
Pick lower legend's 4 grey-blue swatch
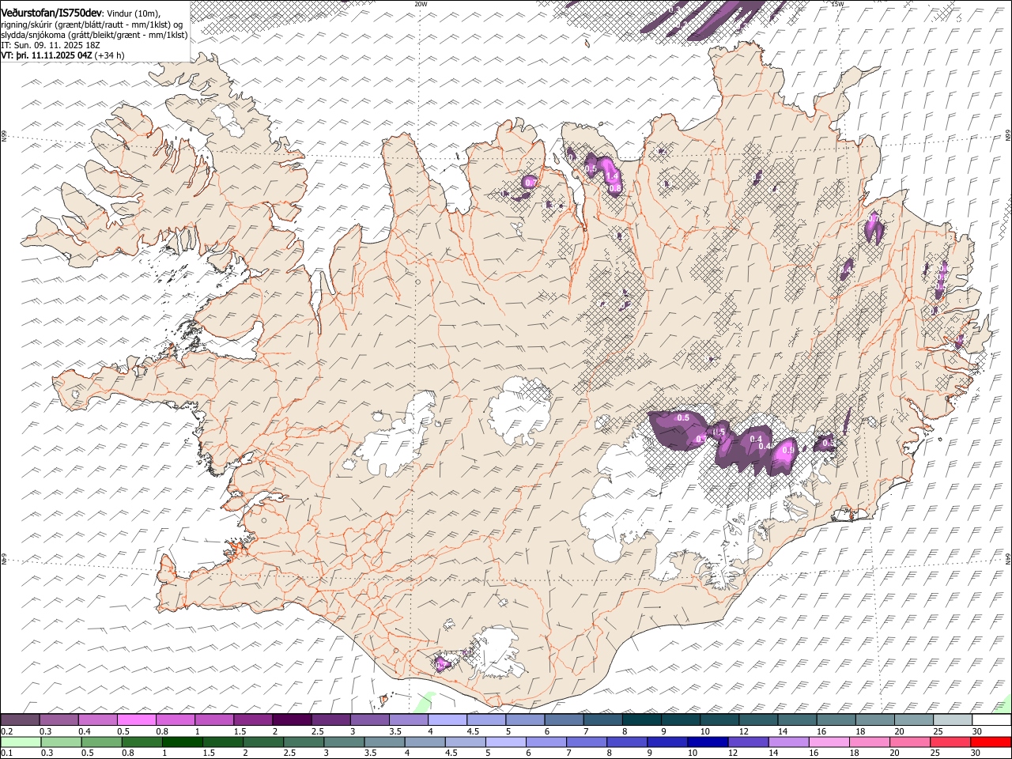pyautogui.click(x=424, y=742)
